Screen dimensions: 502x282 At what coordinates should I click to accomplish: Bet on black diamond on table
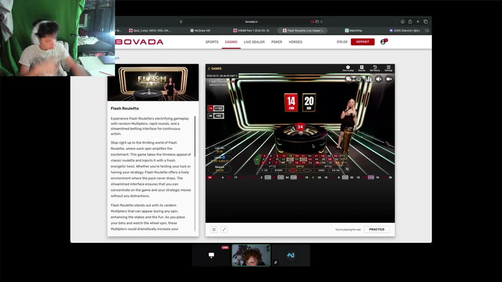307,170
